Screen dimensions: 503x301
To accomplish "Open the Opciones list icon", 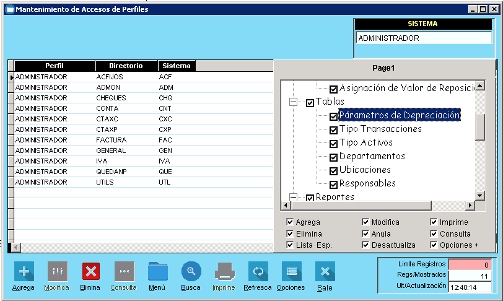I will (291, 271).
